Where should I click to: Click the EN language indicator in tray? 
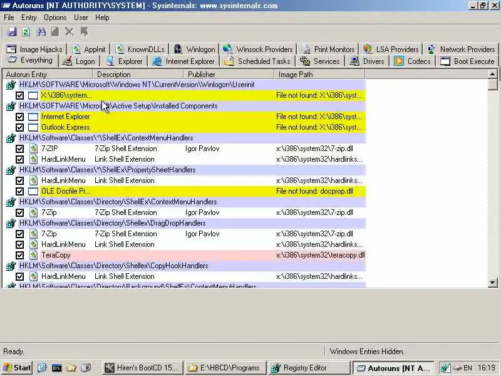pos(468,368)
